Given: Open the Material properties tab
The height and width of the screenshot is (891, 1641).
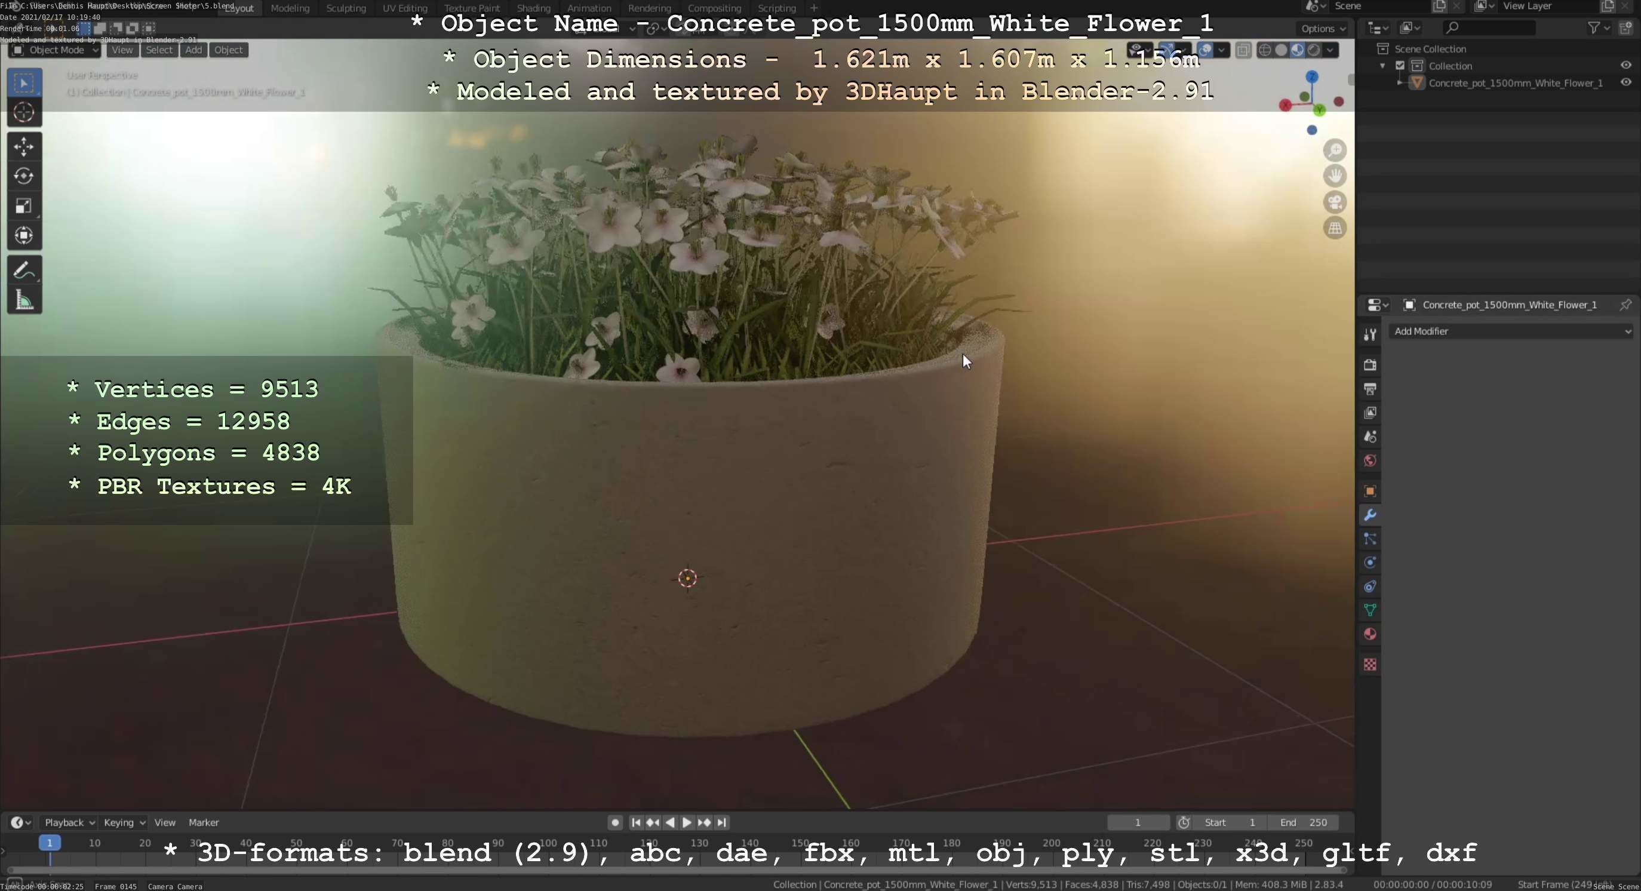Looking at the screenshot, I should (x=1370, y=634).
